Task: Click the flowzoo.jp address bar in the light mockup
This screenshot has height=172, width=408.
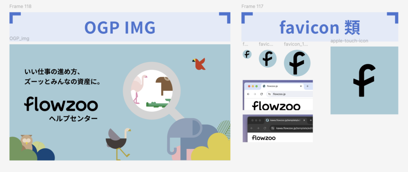Action: [x=290, y=94]
